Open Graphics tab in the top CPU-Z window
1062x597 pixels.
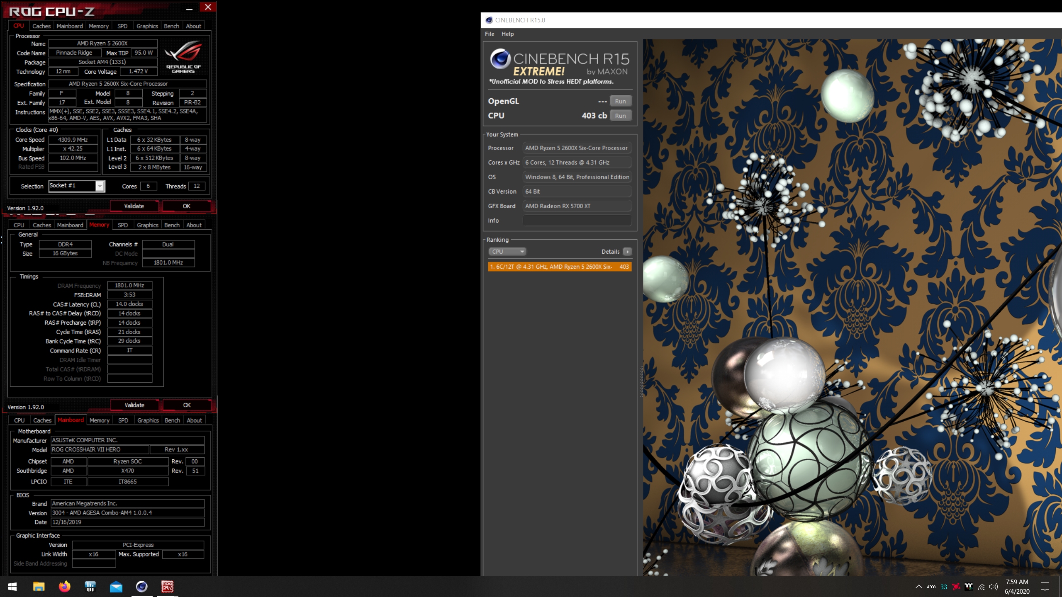pos(147,26)
